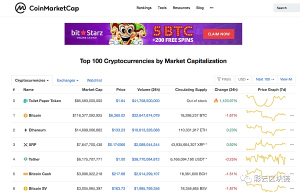Expand the Exchanges dropdown
This screenshot has width=300, height=192.
click(67, 80)
